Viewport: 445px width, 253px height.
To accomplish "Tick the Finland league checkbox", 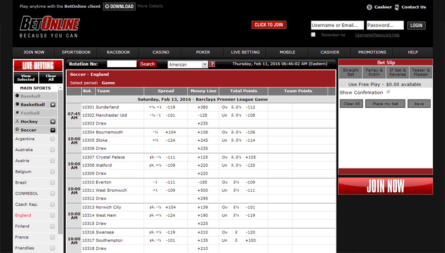I will (x=52, y=226).
